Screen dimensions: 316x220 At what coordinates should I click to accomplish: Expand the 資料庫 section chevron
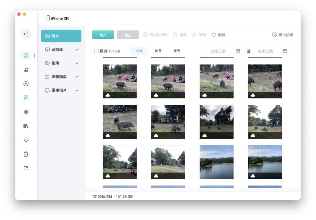(77, 50)
